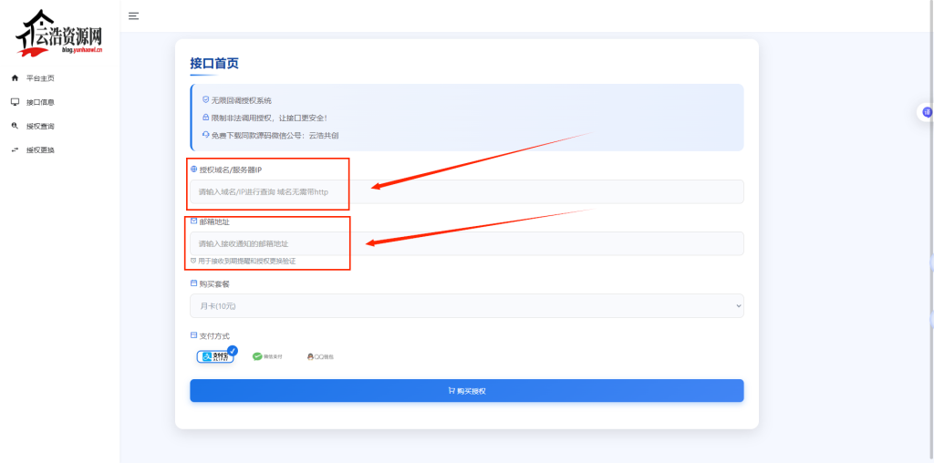This screenshot has height=463, width=934.
Task: Open the 购买套餐 package dropdown
Action: coord(465,306)
